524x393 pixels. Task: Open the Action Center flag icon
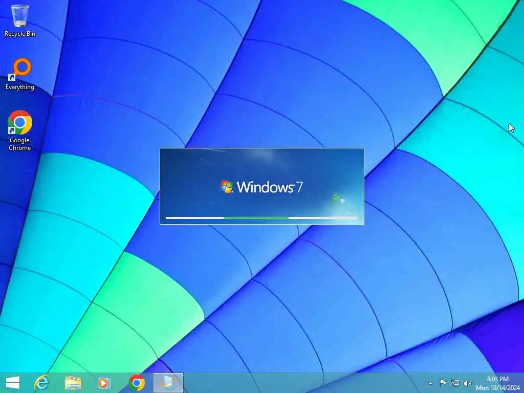coord(443,383)
